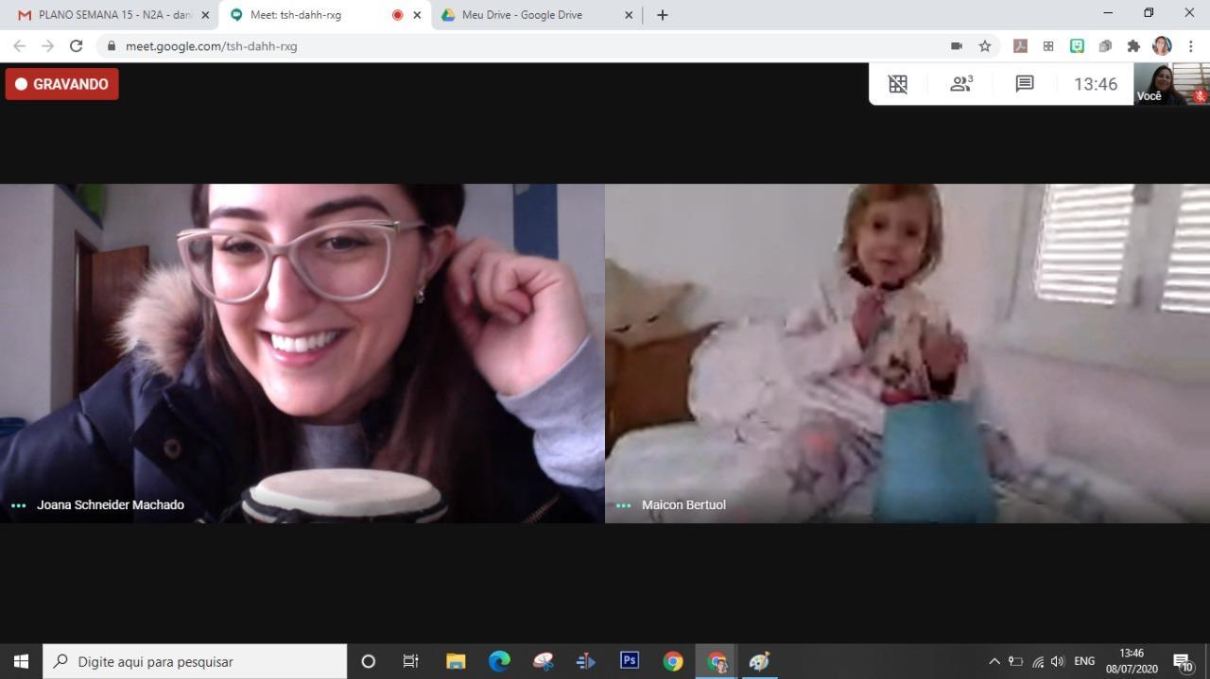This screenshot has width=1210, height=679.
Task: Open a new browser tab
Action: [662, 15]
